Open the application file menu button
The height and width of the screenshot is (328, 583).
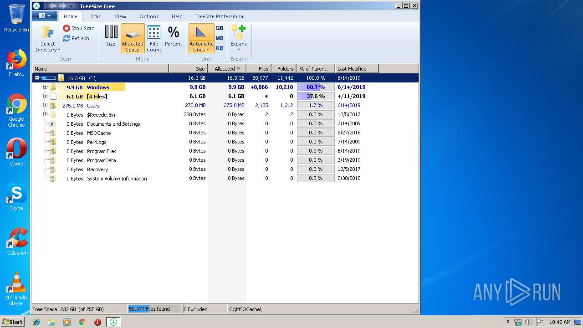pyautogui.click(x=45, y=16)
